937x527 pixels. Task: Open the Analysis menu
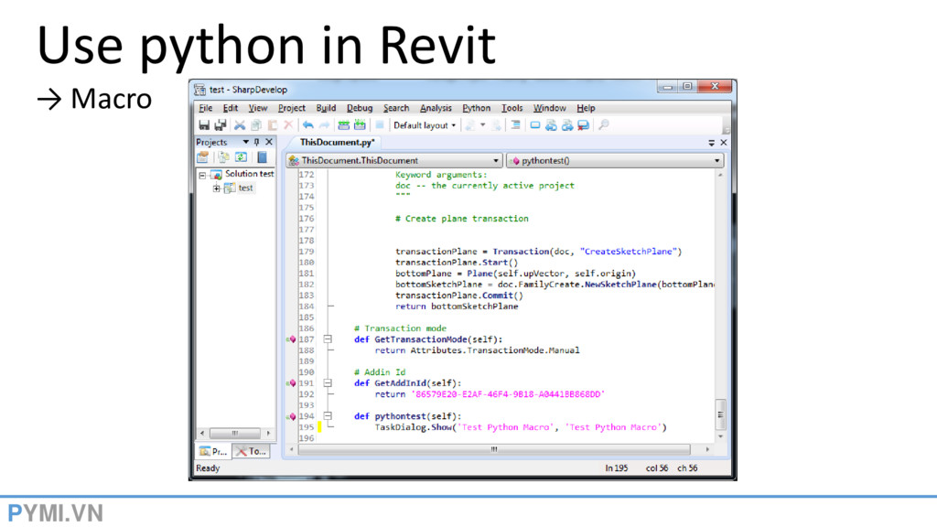pos(436,108)
